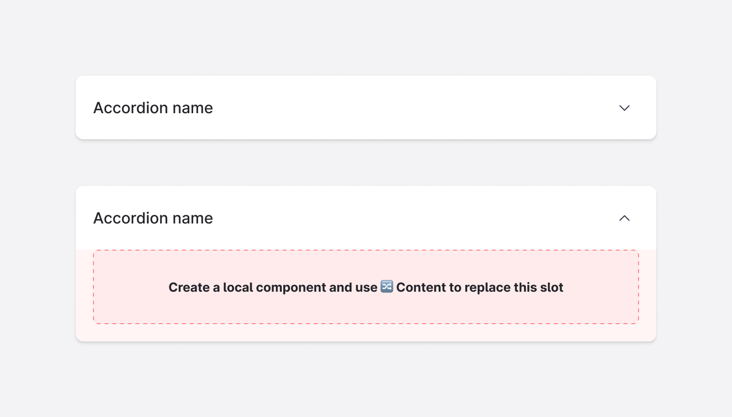Click the pink strip below the dashed slot
Viewport: 732px width, 417px height.
pos(366,333)
